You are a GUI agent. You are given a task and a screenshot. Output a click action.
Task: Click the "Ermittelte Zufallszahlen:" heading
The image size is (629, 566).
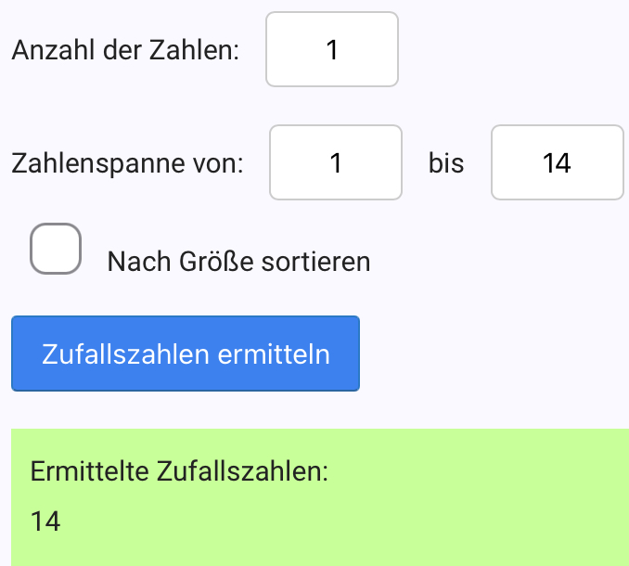[x=179, y=471]
